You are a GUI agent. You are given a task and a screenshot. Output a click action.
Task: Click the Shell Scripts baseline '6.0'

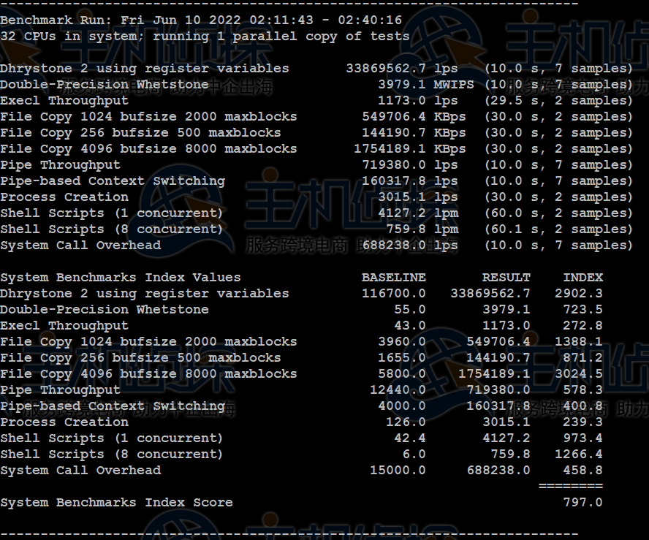click(414, 455)
